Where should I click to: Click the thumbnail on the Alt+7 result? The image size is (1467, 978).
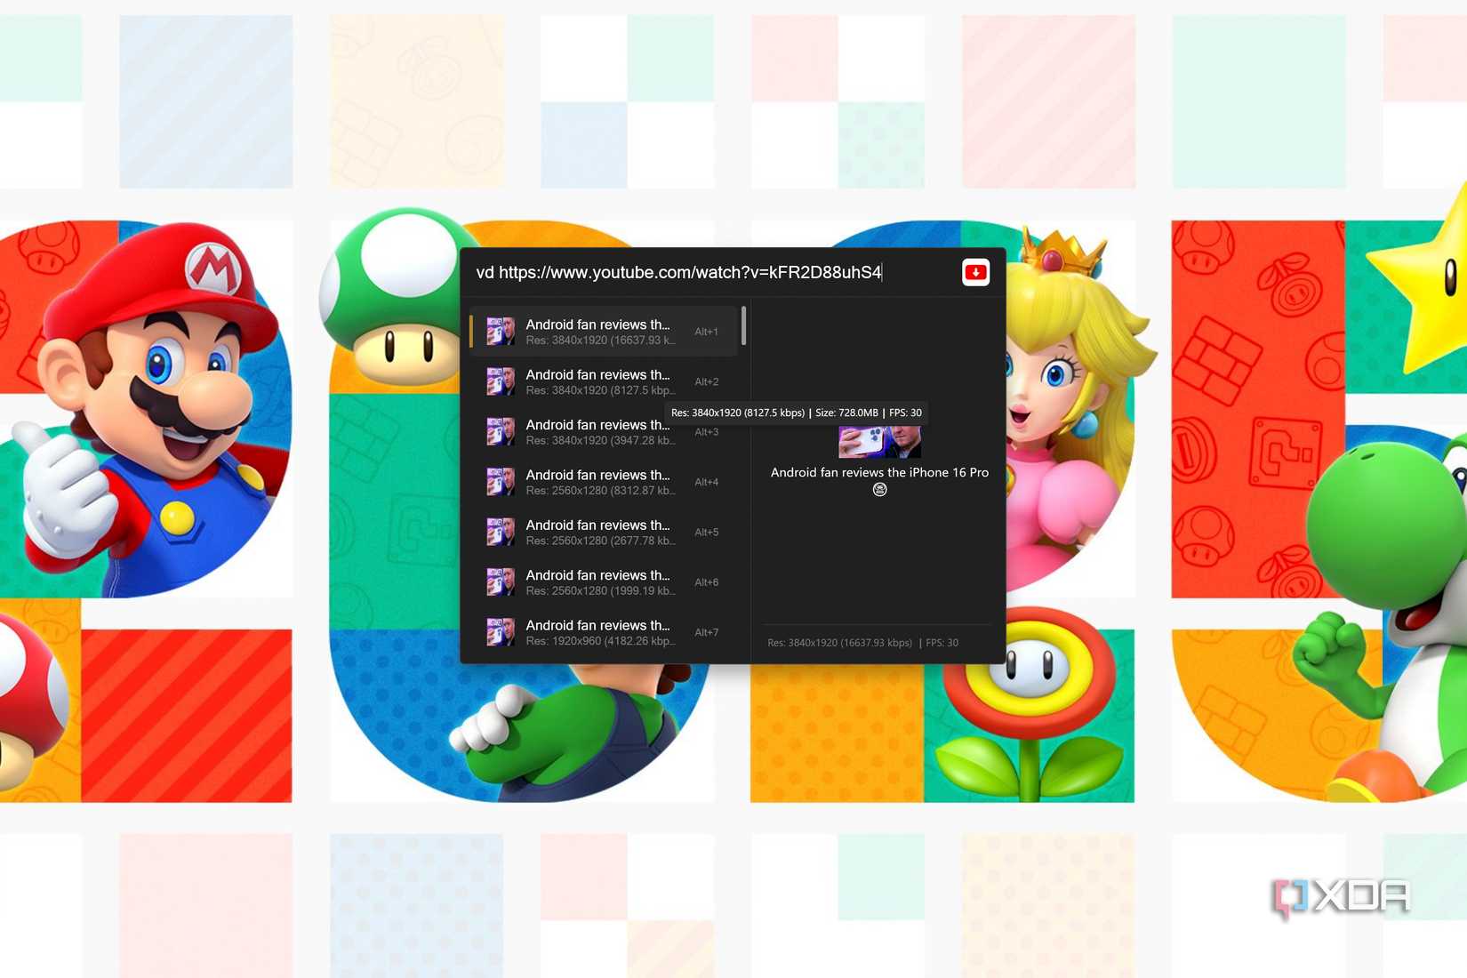(x=501, y=631)
